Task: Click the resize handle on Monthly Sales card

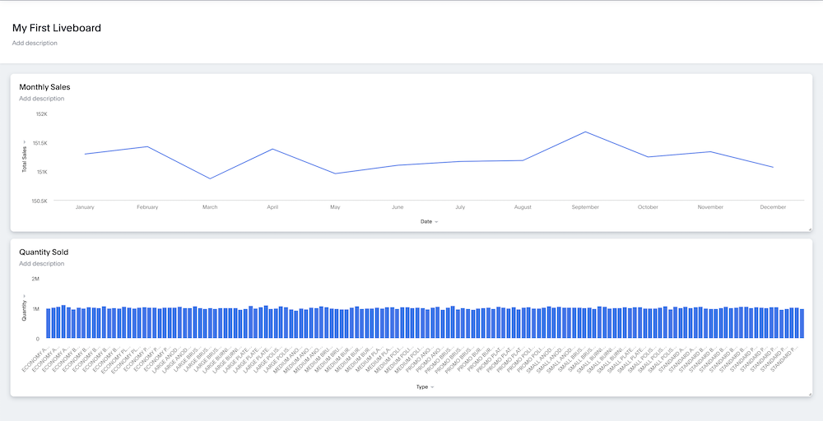Action: pos(810,229)
